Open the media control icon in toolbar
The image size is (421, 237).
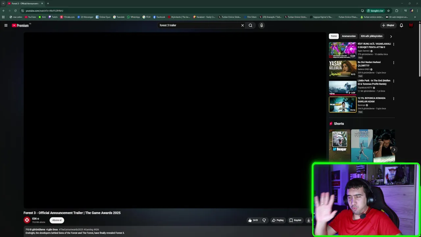405,11
